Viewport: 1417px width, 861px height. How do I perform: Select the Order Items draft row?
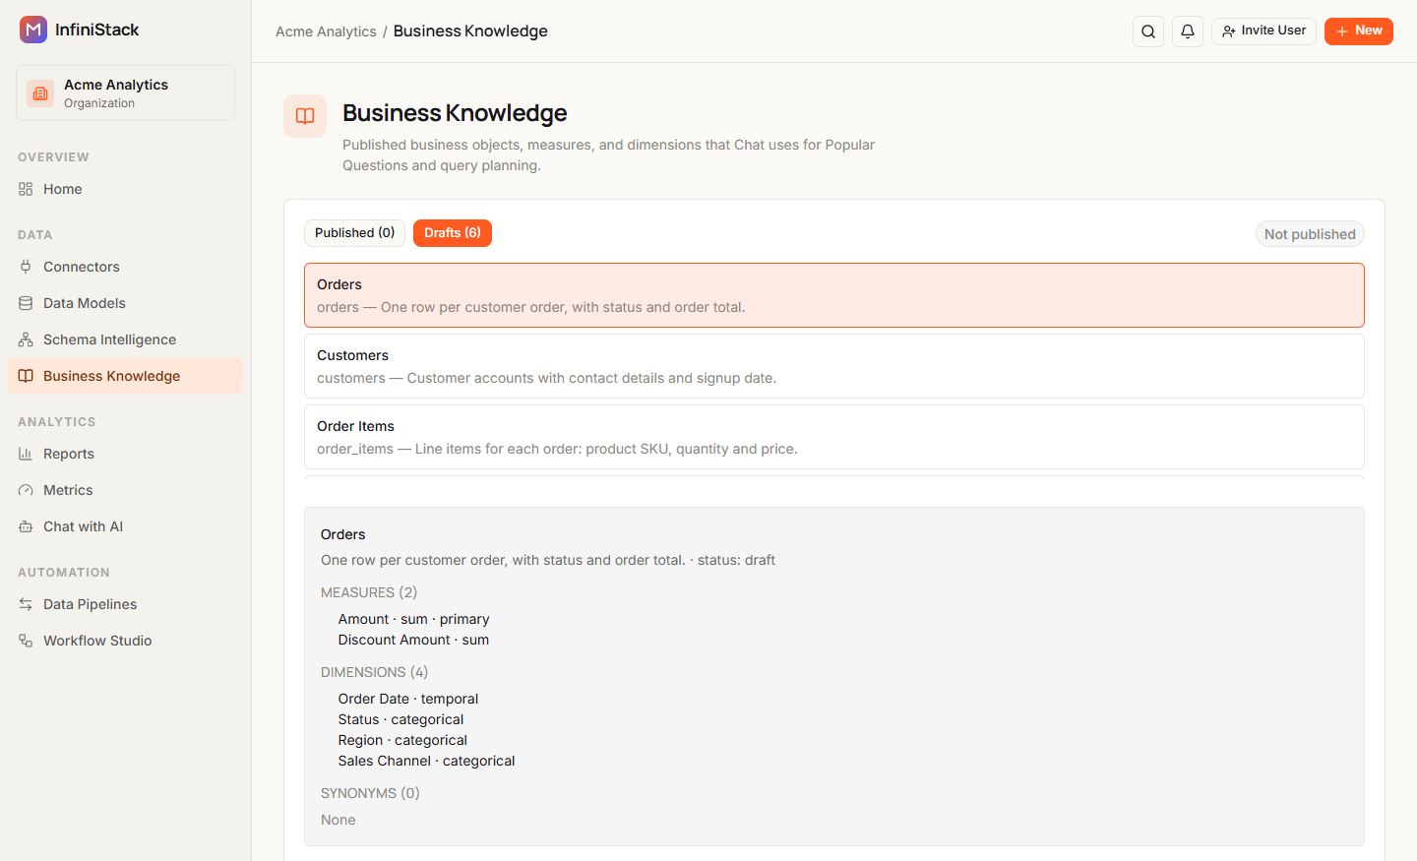click(x=834, y=437)
